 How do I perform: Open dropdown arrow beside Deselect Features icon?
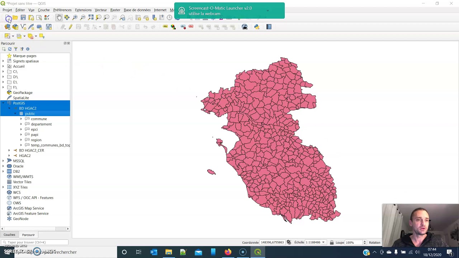click(36, 36)
